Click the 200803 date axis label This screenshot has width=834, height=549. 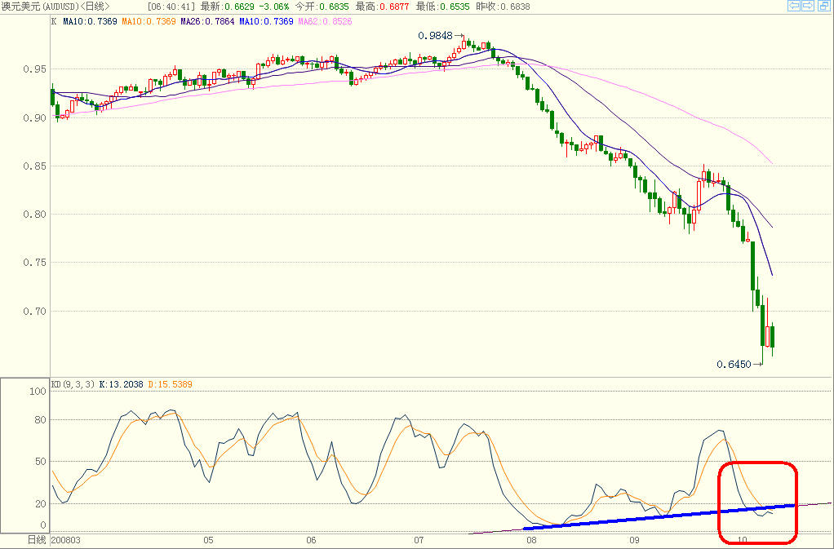66,540
